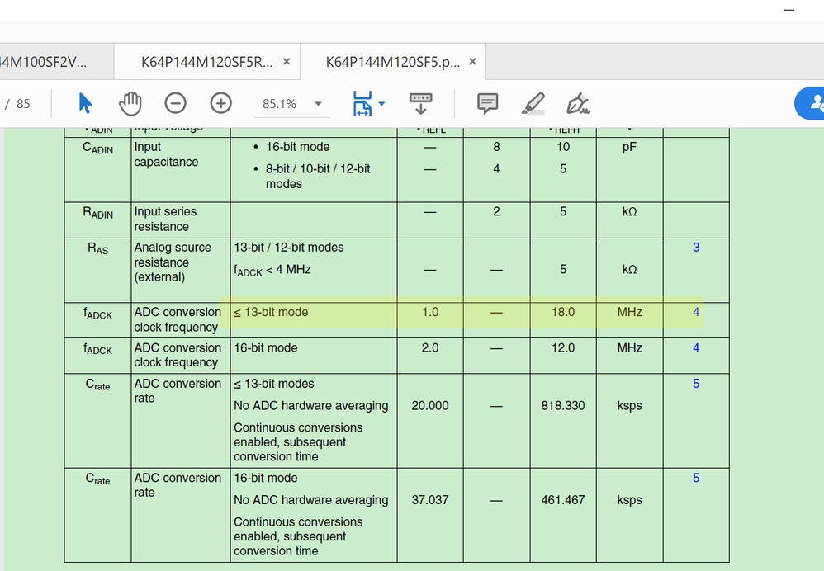
Task: Click the 85.1% zoom field
Action: tap(279, 104)
